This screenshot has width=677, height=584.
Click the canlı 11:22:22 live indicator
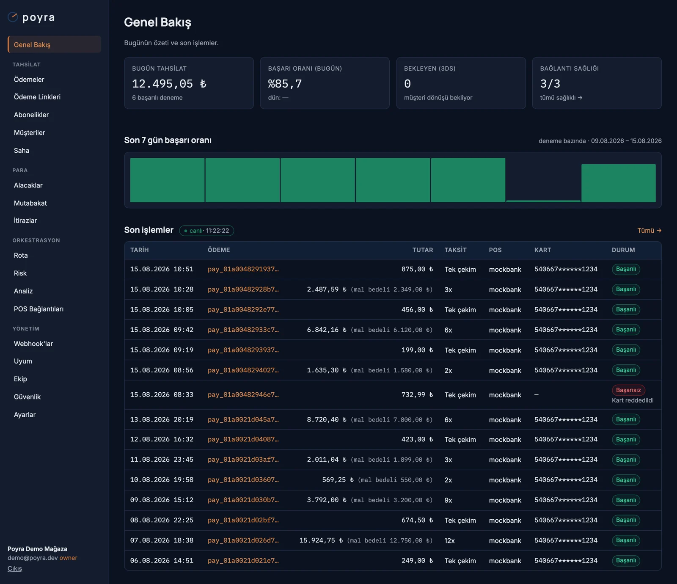(x=206, y=231)
